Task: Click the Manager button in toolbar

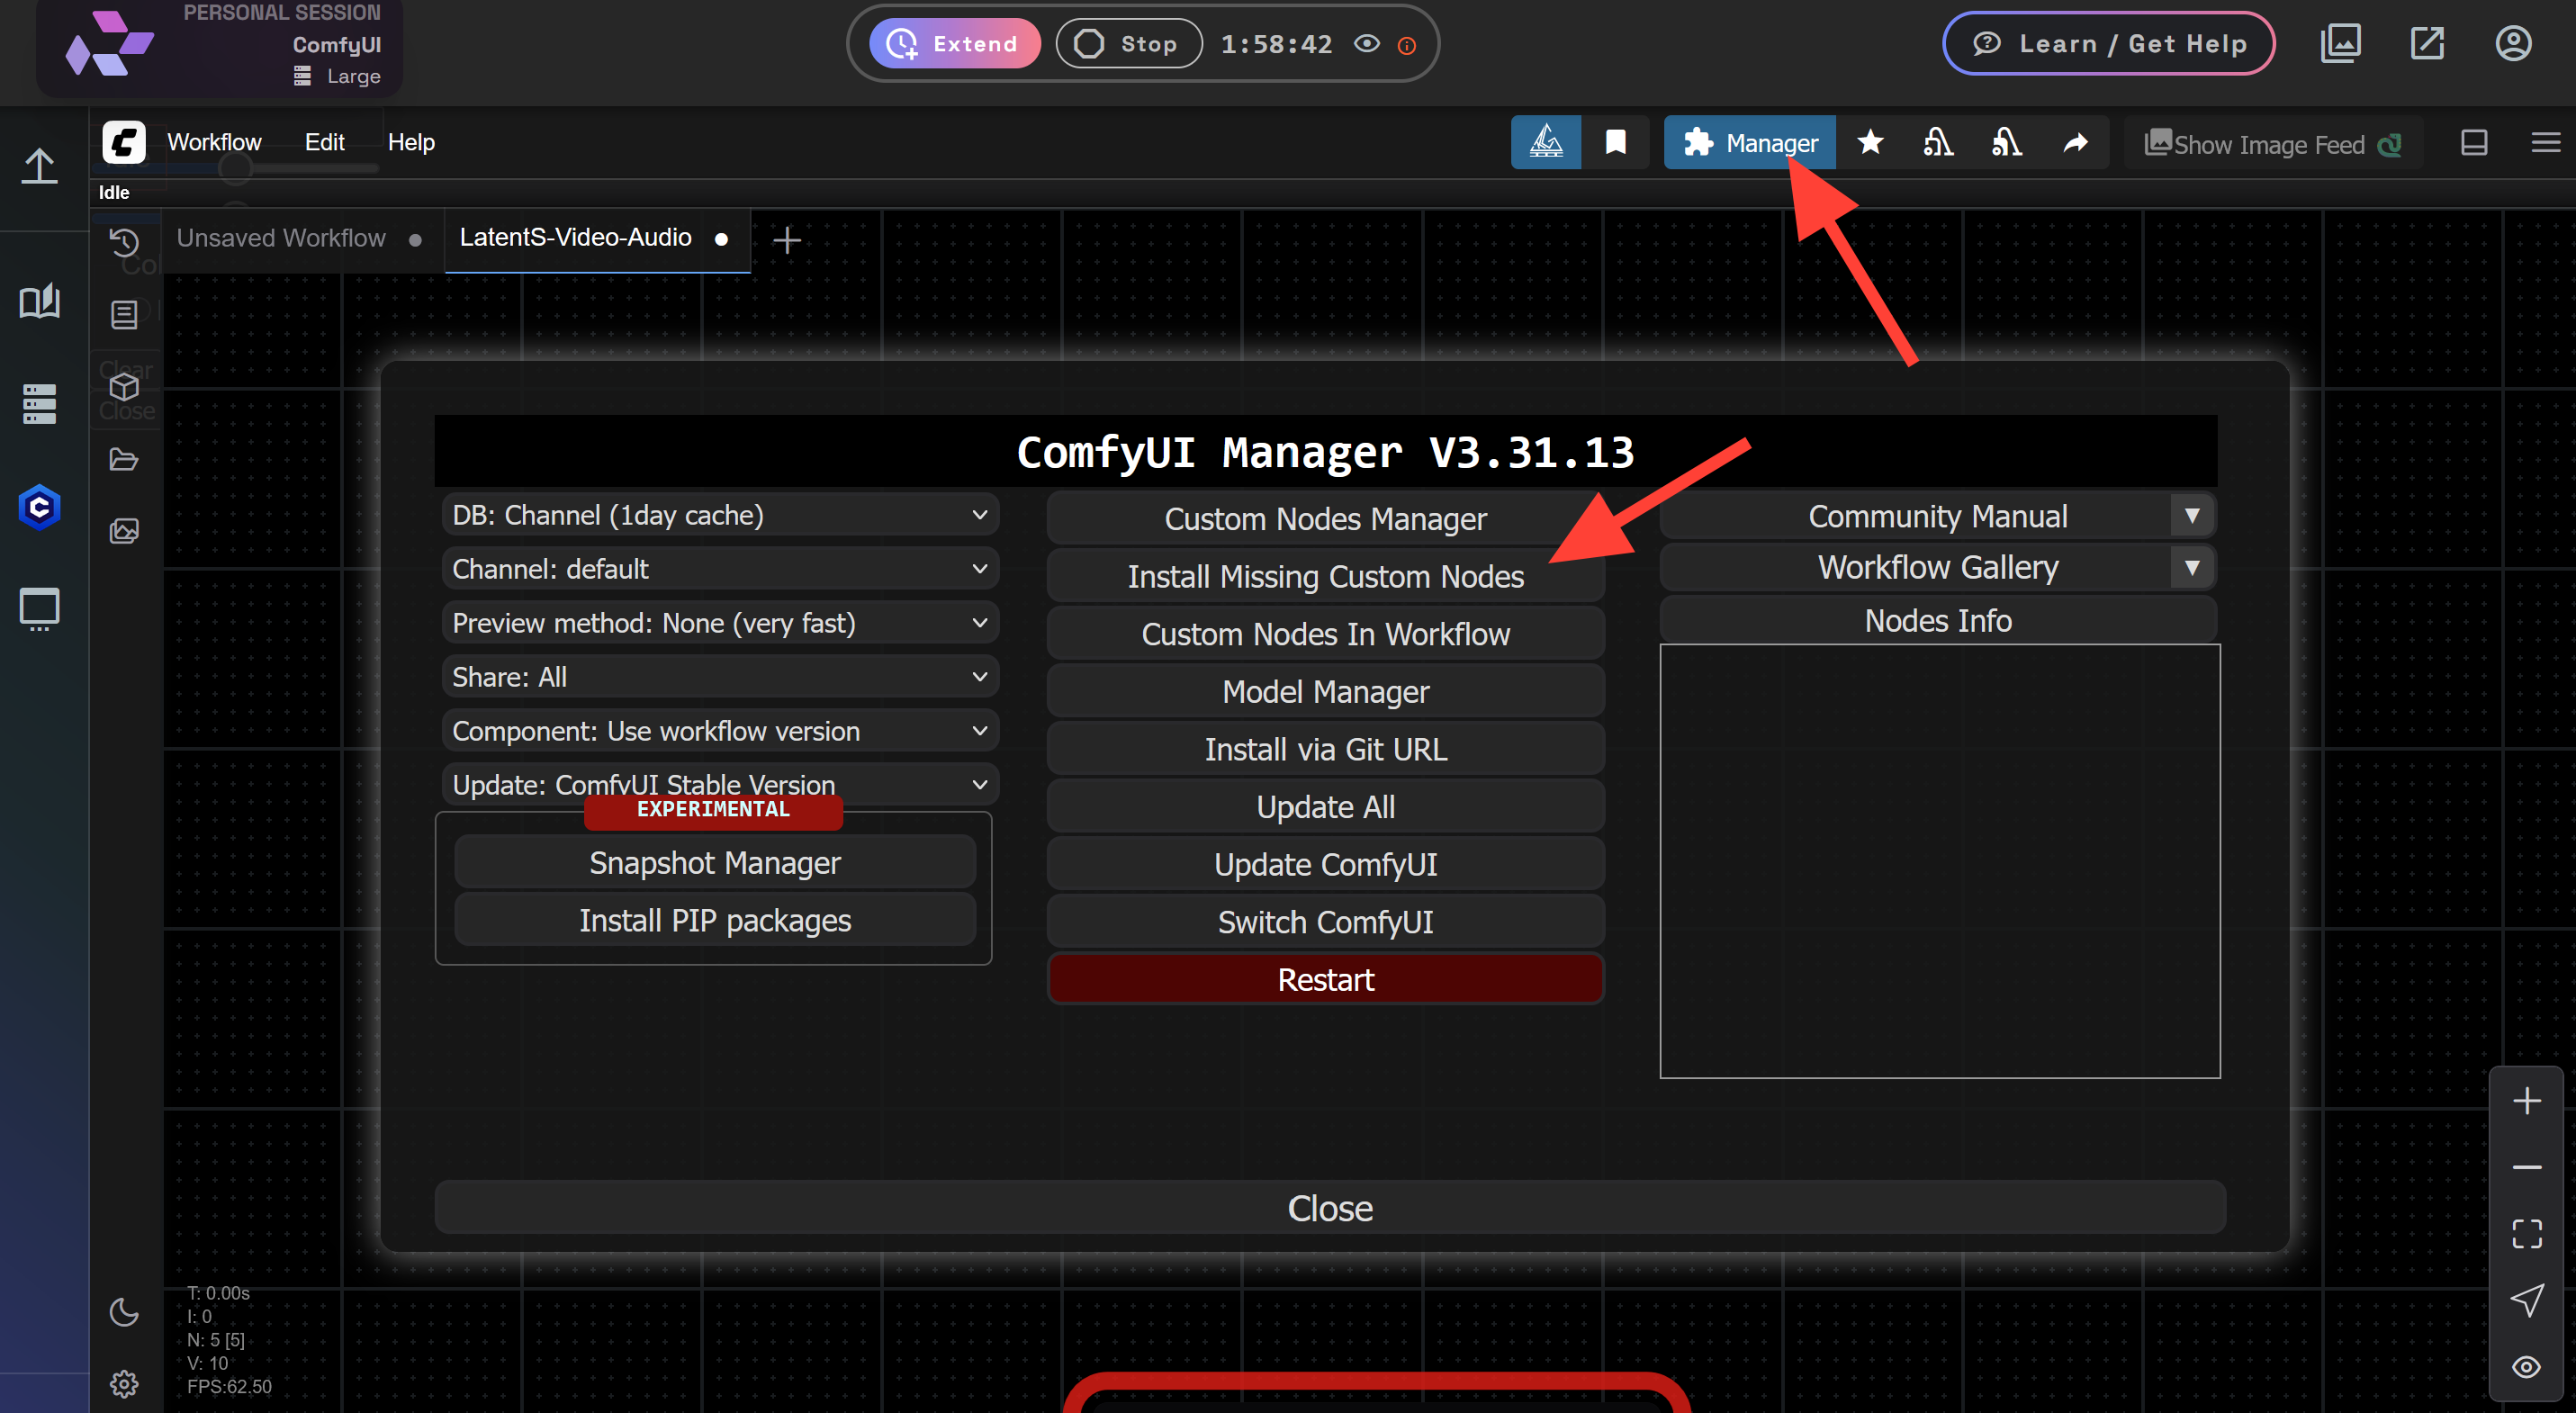Action: [1749, 143]
